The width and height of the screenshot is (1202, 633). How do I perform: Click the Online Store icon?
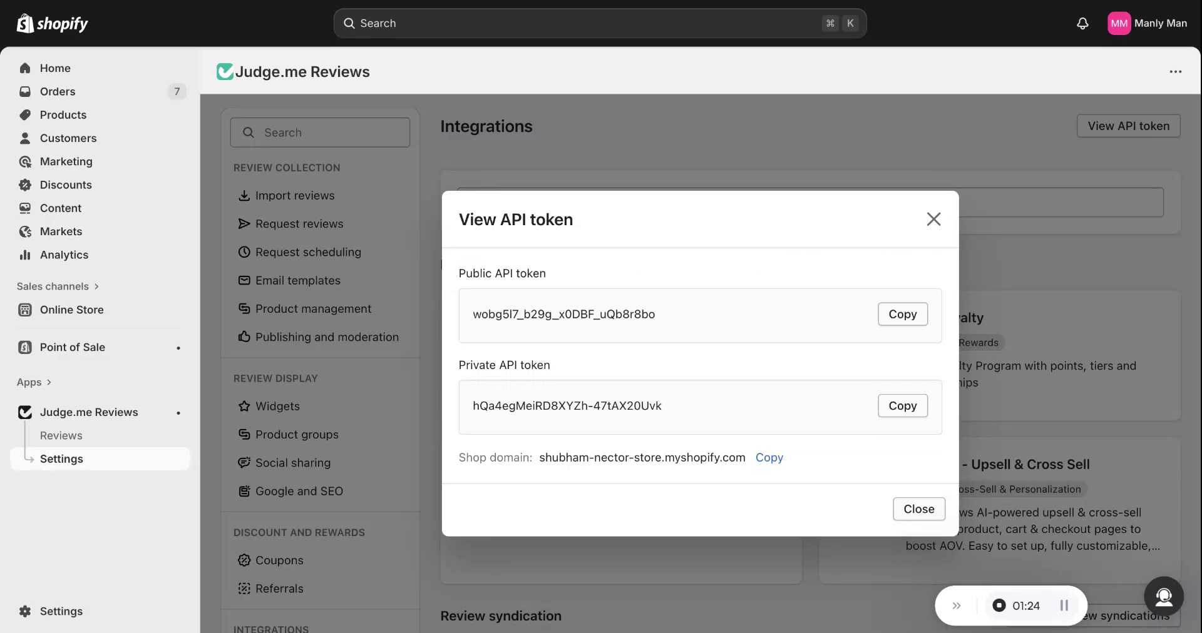25,310
